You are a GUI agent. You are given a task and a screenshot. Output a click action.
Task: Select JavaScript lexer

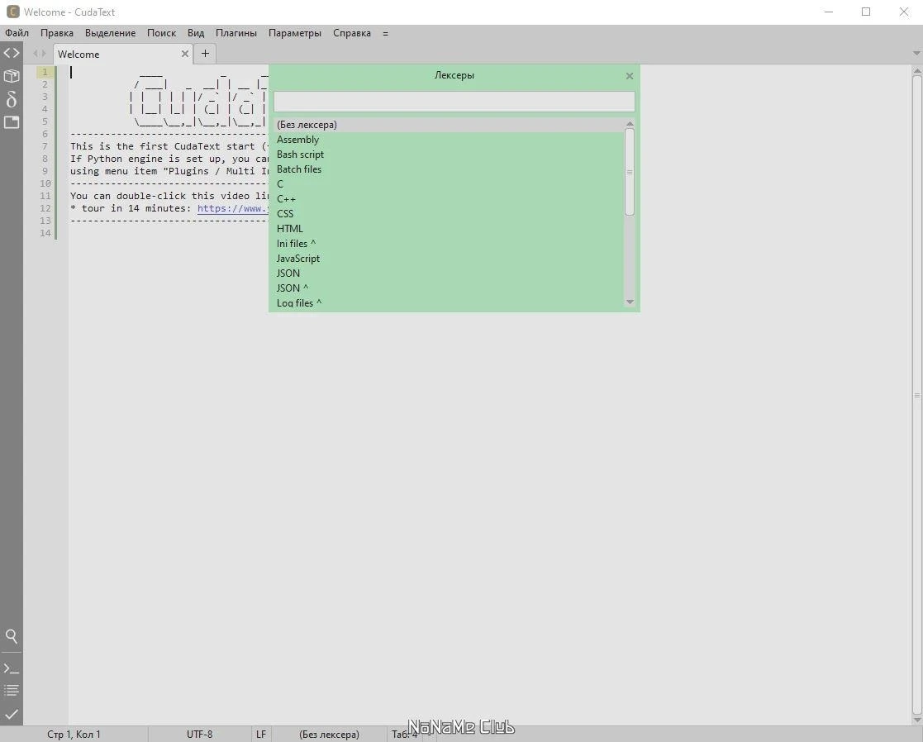[450, 259]
